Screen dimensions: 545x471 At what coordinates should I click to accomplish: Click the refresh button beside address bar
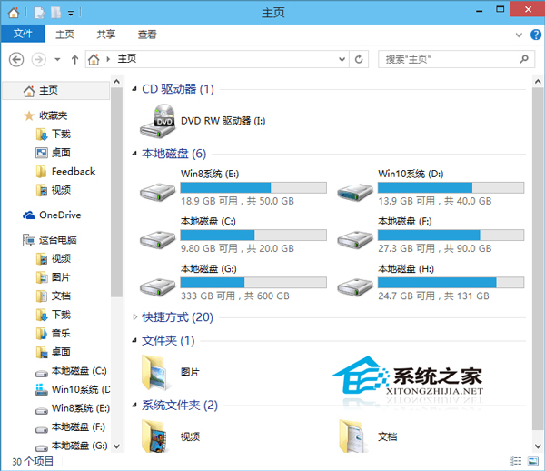click(x=361, y=59)
